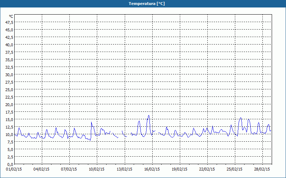Click the 22/02/15 date label
Screen dimensions: 286x178
(207, 169)
